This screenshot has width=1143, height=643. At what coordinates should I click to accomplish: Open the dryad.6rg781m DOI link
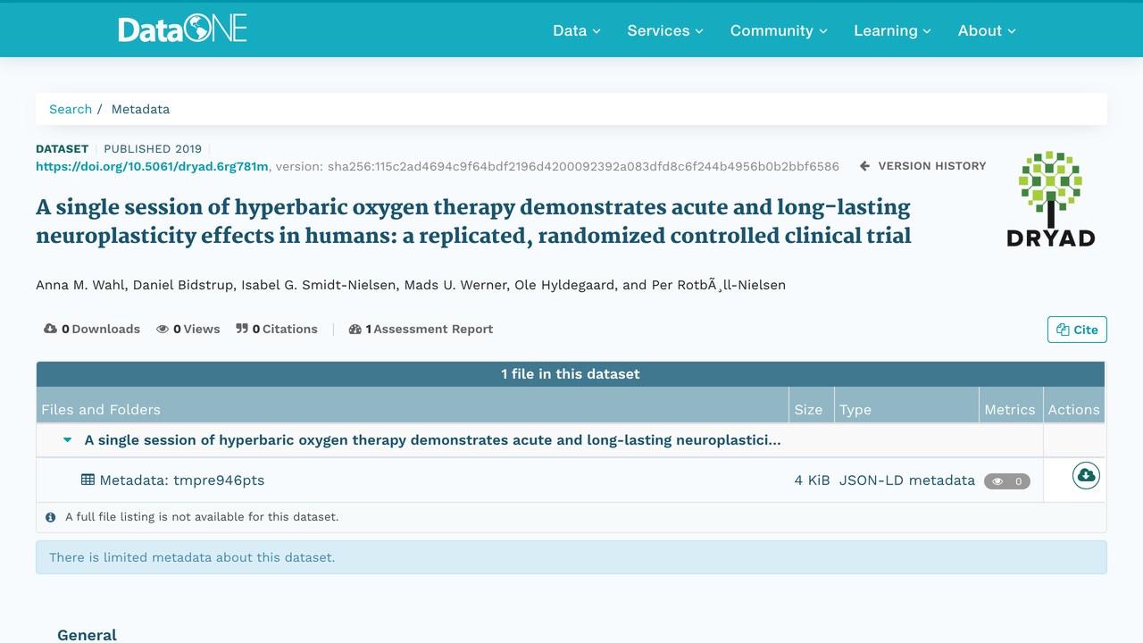tap(152, 166)
